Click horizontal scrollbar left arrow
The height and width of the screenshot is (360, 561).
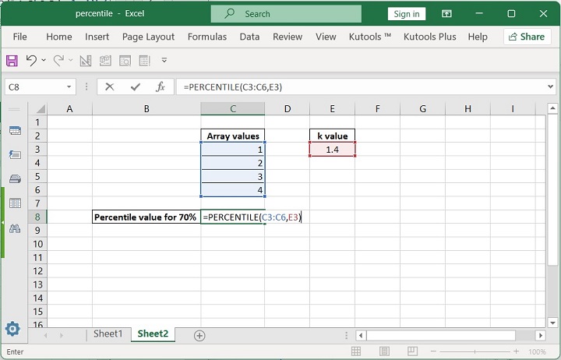point(361,336)
